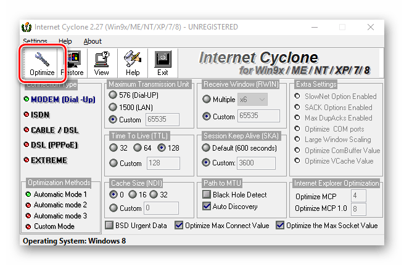Choose Custom Mode optimization method
Viewport: 404px width, 265px height.
[50, 226]
